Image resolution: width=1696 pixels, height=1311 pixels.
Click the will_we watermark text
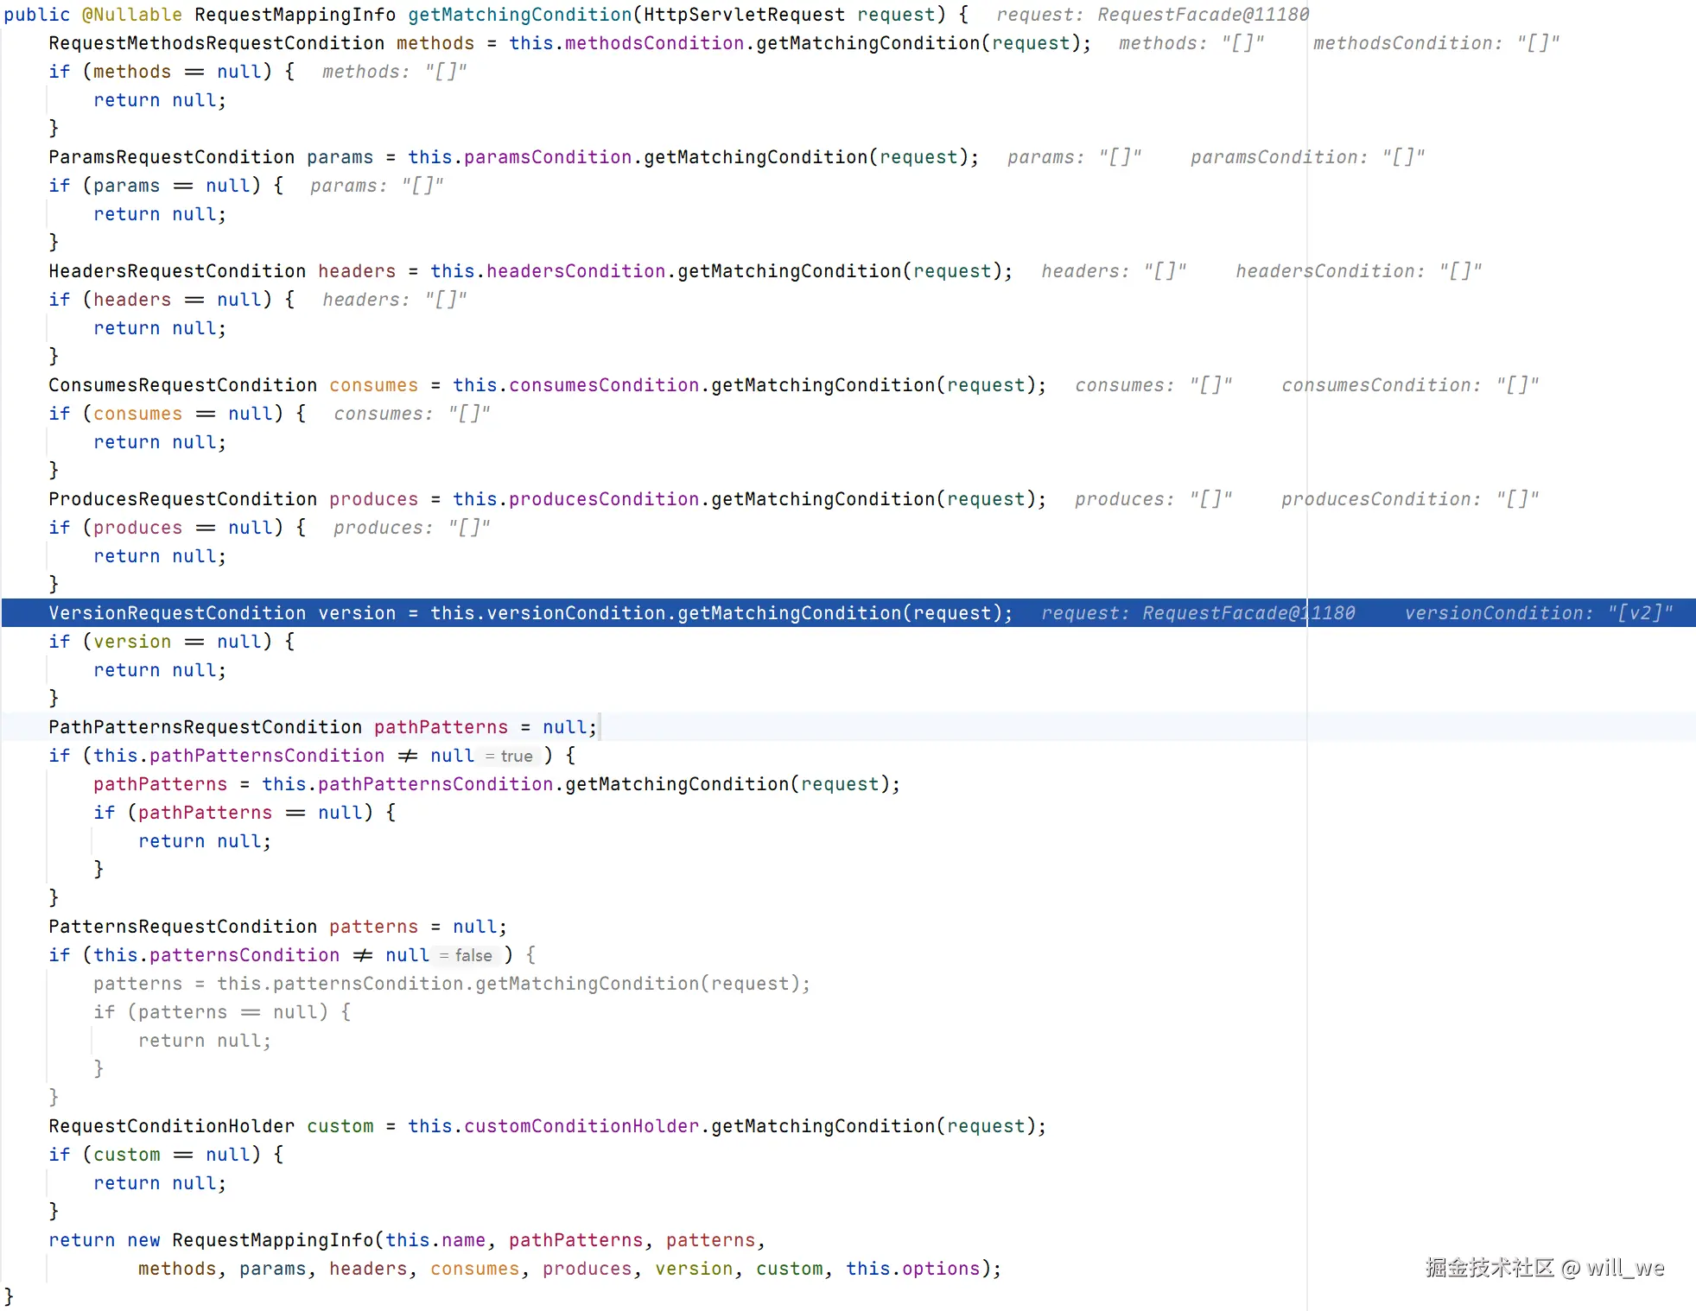[x=1624, y=1268]
